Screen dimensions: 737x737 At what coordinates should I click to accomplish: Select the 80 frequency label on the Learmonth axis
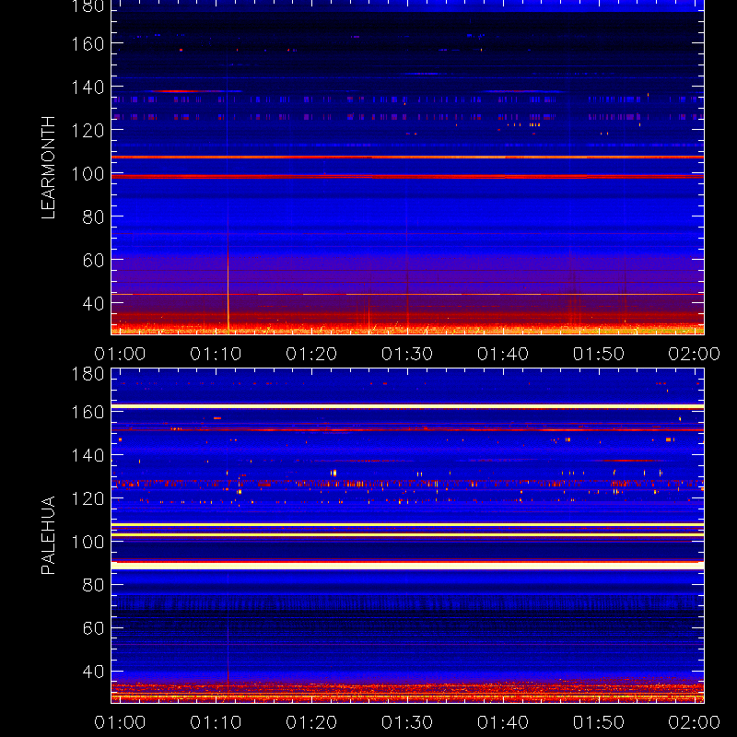click(x=93, y=216)
